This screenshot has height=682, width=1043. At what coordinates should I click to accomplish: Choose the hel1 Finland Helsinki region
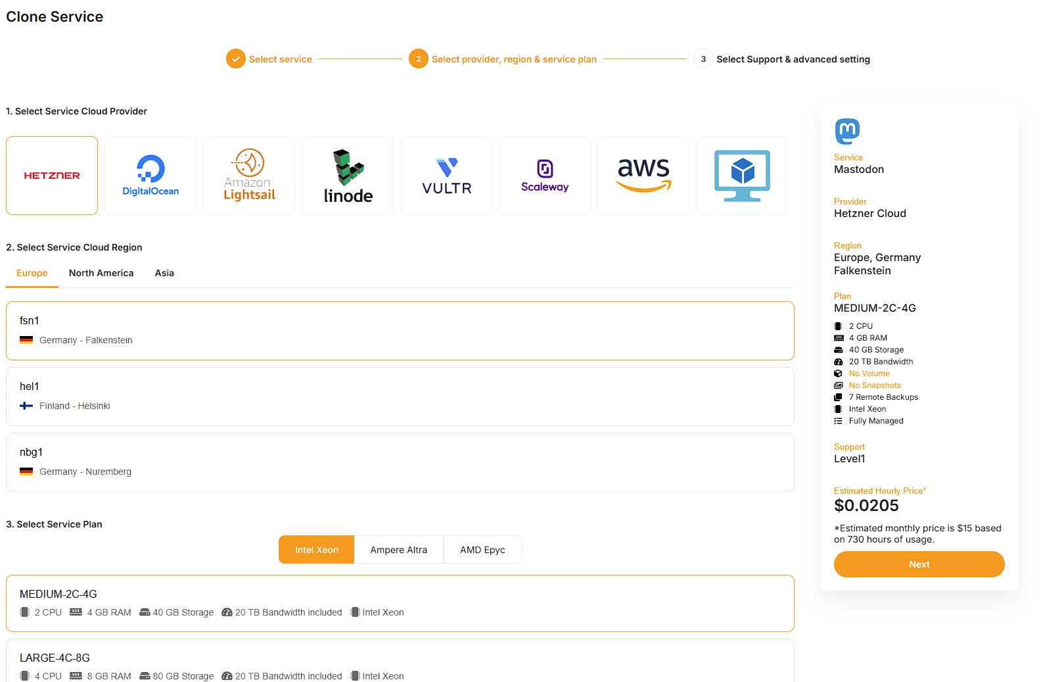400,396
